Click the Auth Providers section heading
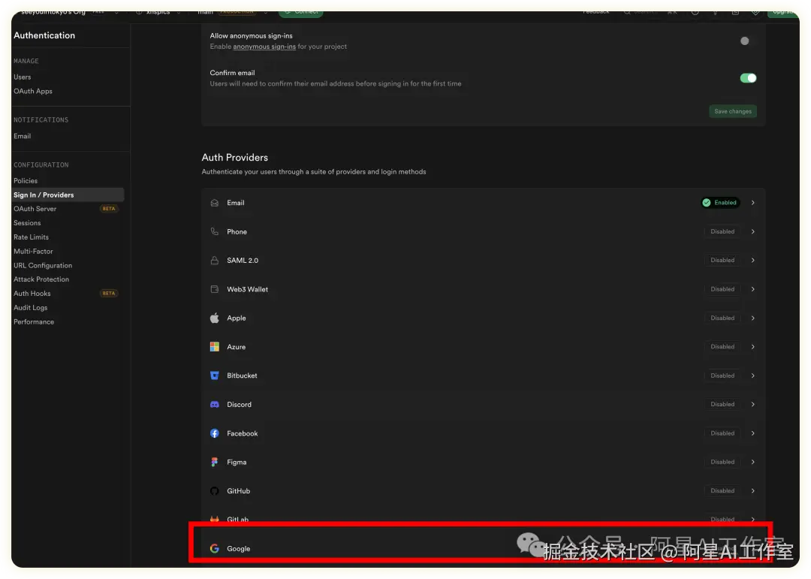811x579 pixels. pyautogui.click(x=235, y=157)
